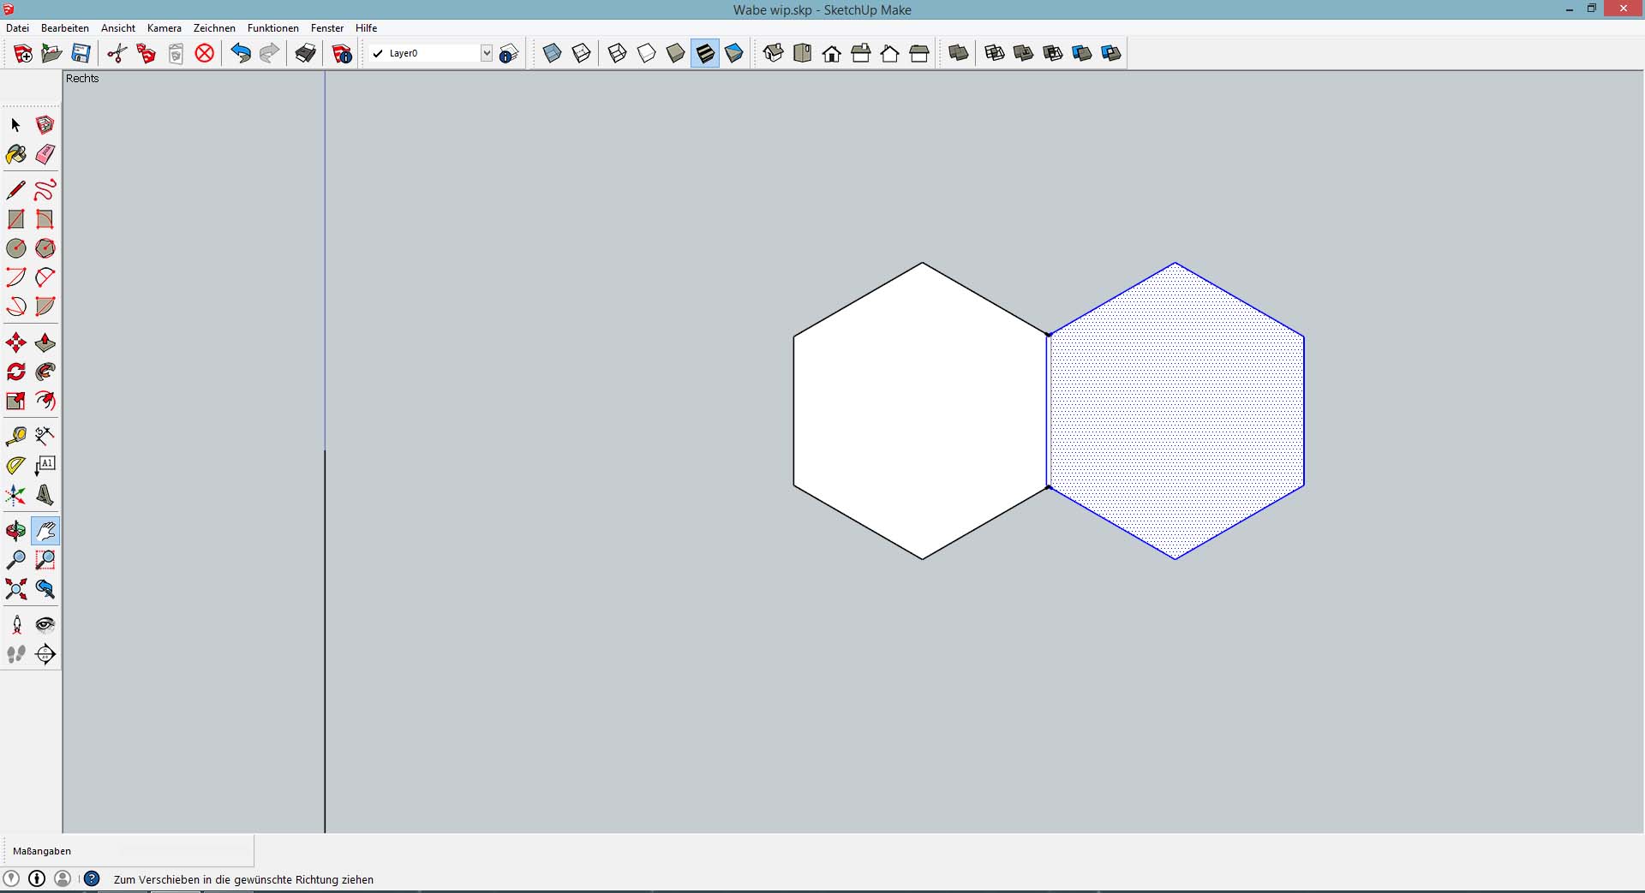Click the Maßangaben measurements input box
The width and height of the screenshot is (1645, 893).
(184, 851)
